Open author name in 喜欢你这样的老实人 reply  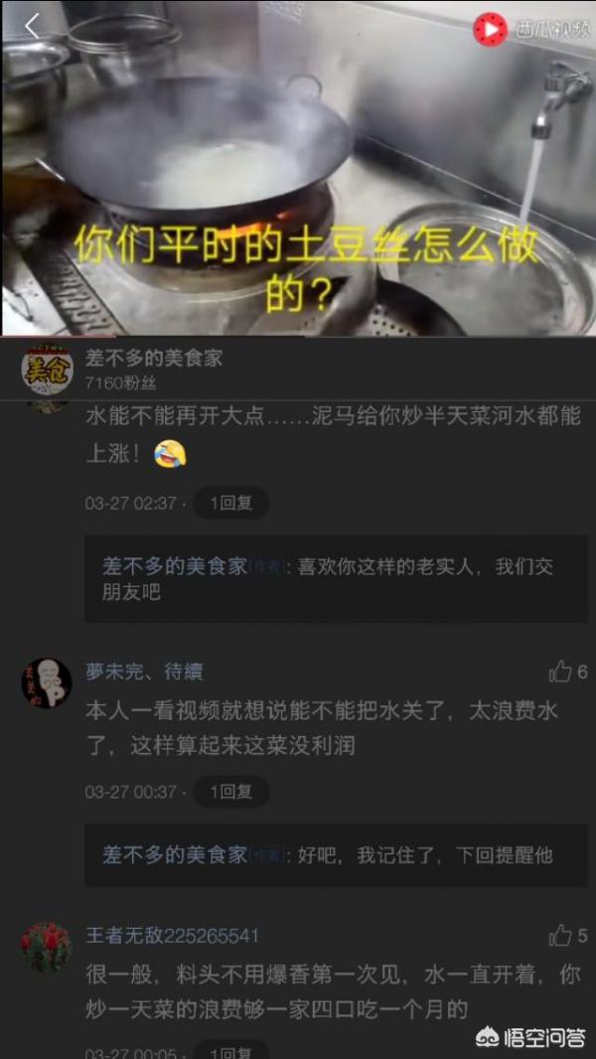176,566
